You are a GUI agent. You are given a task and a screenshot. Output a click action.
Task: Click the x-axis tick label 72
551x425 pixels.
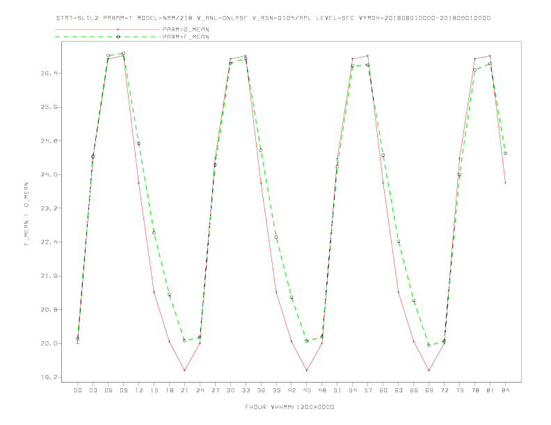[x=444, y=390]
